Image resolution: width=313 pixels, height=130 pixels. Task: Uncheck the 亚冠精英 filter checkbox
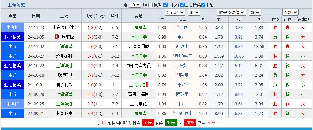182,5
